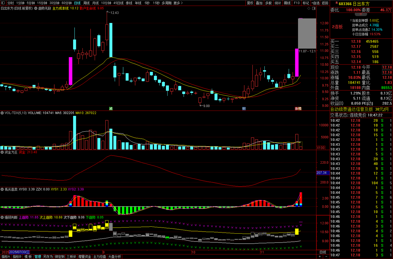
Task: Click the minus zoom button at bottom-right
Action: [x=326, y=257]
